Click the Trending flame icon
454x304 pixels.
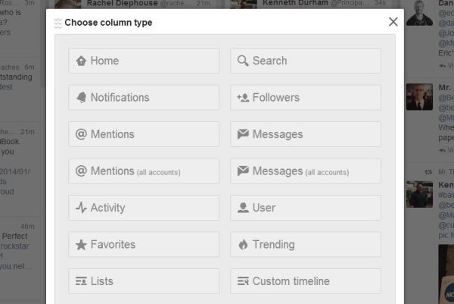tap(243, 245)
